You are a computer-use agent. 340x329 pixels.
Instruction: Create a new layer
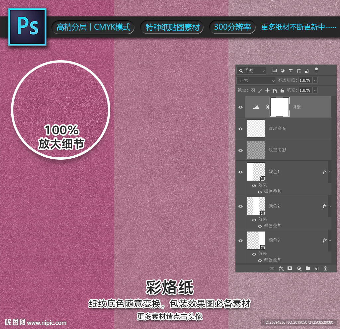click(x=317, y=268)
